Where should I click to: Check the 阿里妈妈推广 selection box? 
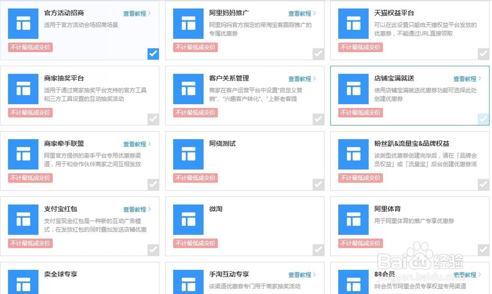pos(318,54)
